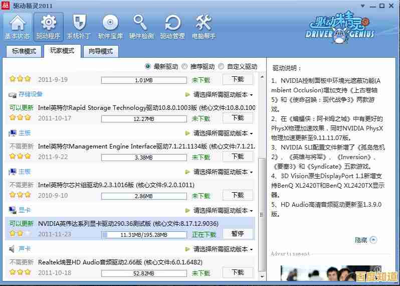
Task: Open 电脑帮手 tools icon
Action: click(203, 24)
